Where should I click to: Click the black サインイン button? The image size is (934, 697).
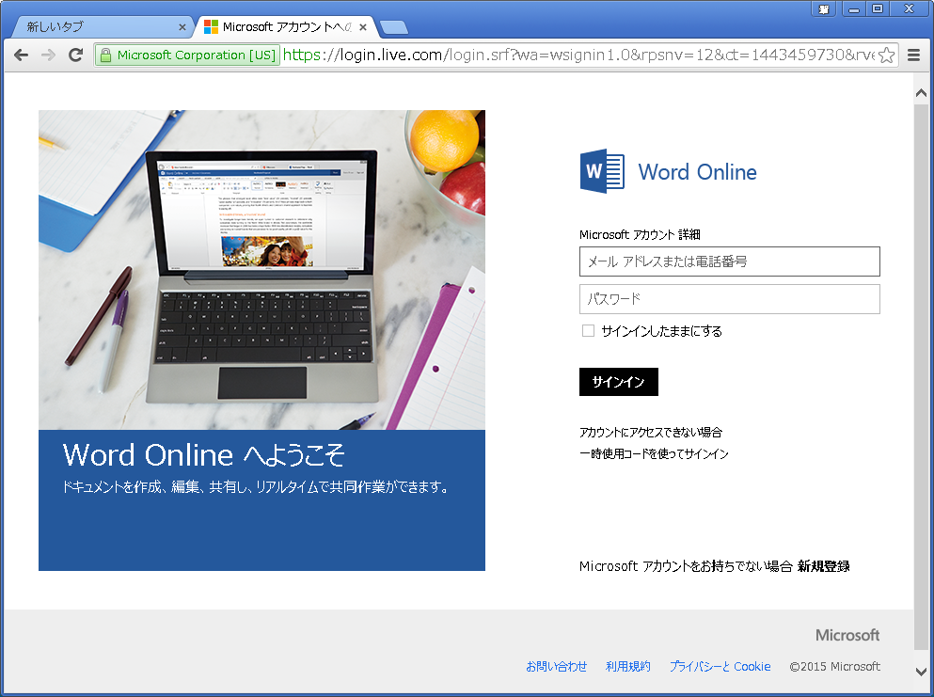click(x=618, y=382)
